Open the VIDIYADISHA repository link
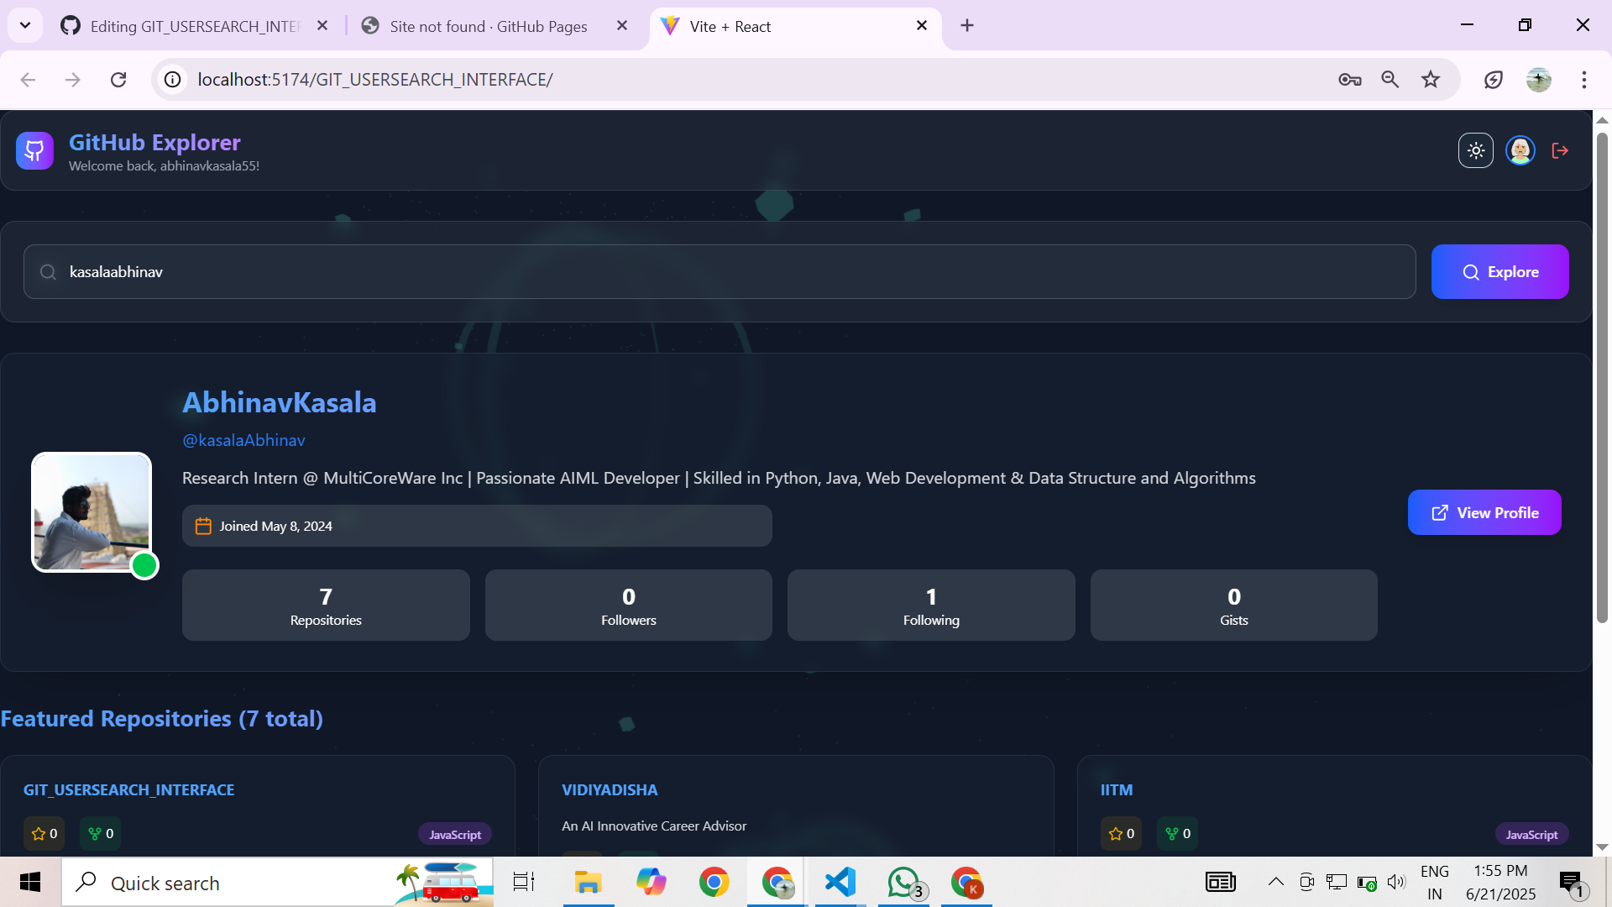 point(610,790)
